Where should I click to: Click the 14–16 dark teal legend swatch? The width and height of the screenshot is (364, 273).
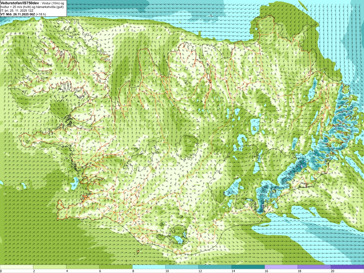248,267
